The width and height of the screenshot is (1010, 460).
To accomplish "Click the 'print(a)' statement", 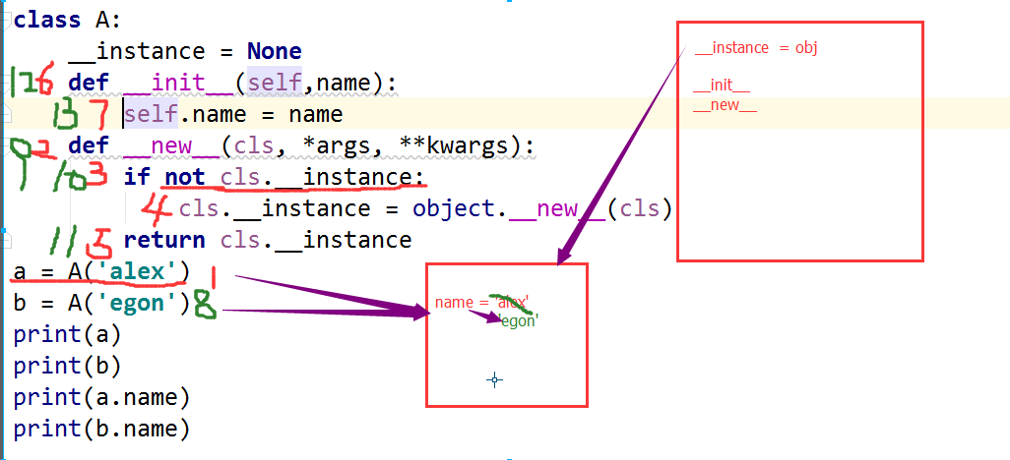I will pos(68,334).
